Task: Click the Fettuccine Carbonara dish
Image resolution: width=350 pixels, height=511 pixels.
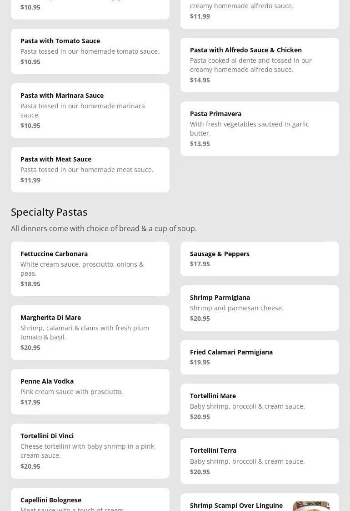Action: 90,268
